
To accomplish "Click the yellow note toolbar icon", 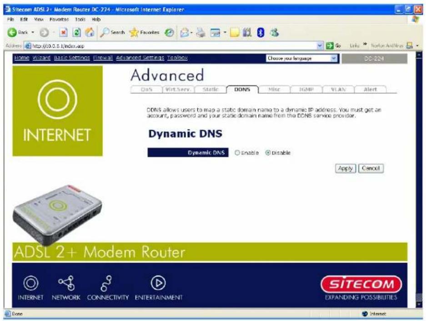I will 235,33.
